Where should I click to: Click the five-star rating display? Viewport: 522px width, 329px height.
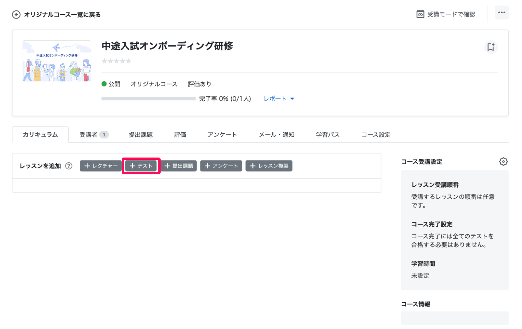coord(116,61)
